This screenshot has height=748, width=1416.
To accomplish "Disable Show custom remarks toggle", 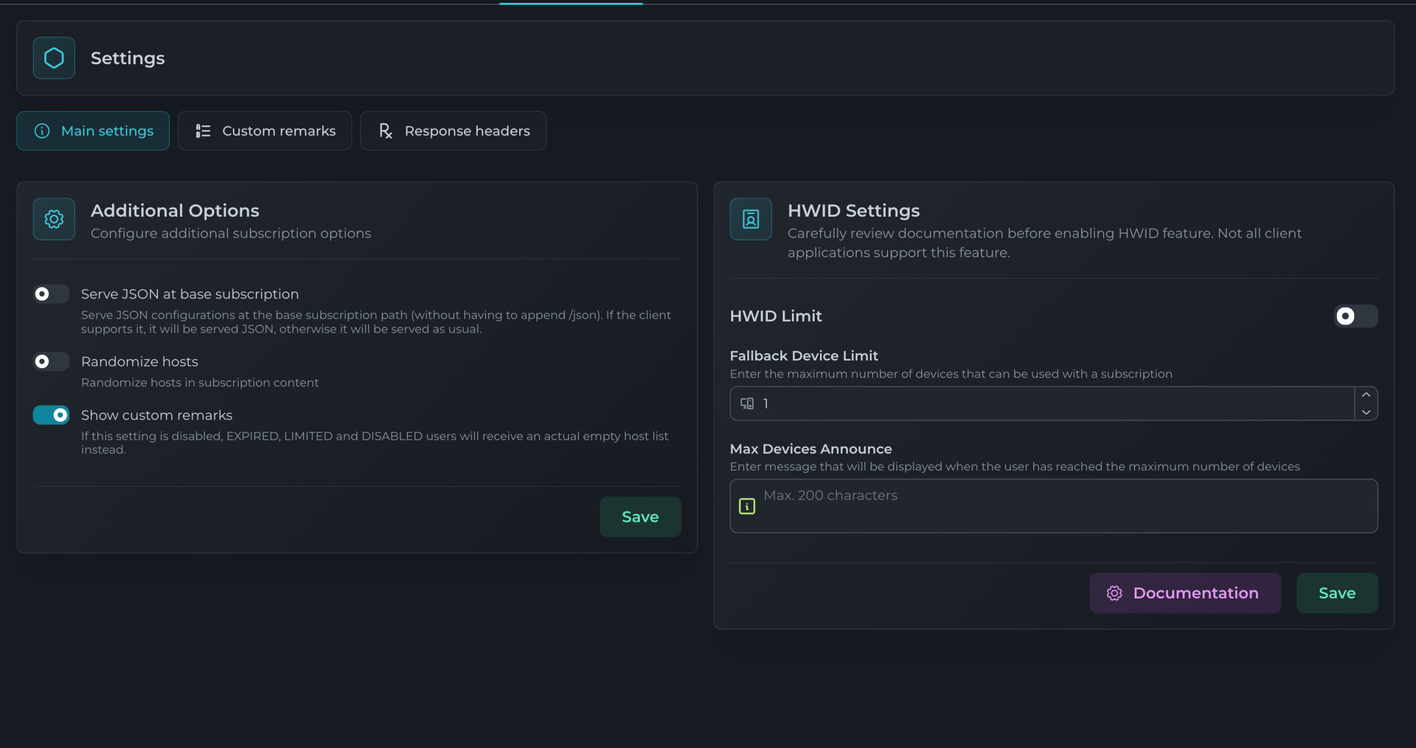I will tap(51, 415).
